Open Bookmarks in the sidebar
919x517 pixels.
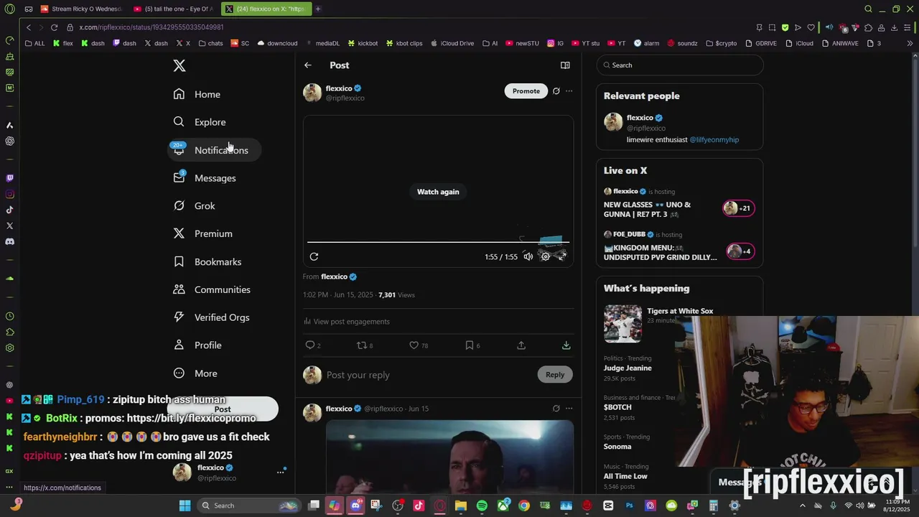coord(207,262)
